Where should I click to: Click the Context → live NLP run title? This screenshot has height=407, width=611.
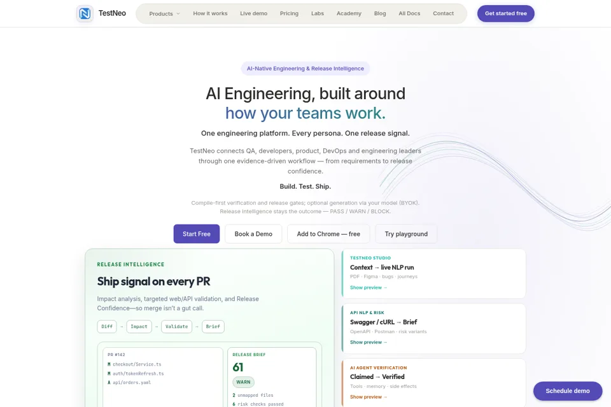coord(382,268)
